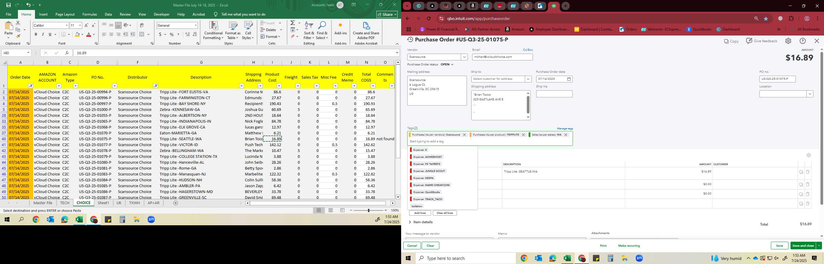The width and height of the screenshot is (824, 264).
Task: Expand the Item details section
Action: pos(421,222)
